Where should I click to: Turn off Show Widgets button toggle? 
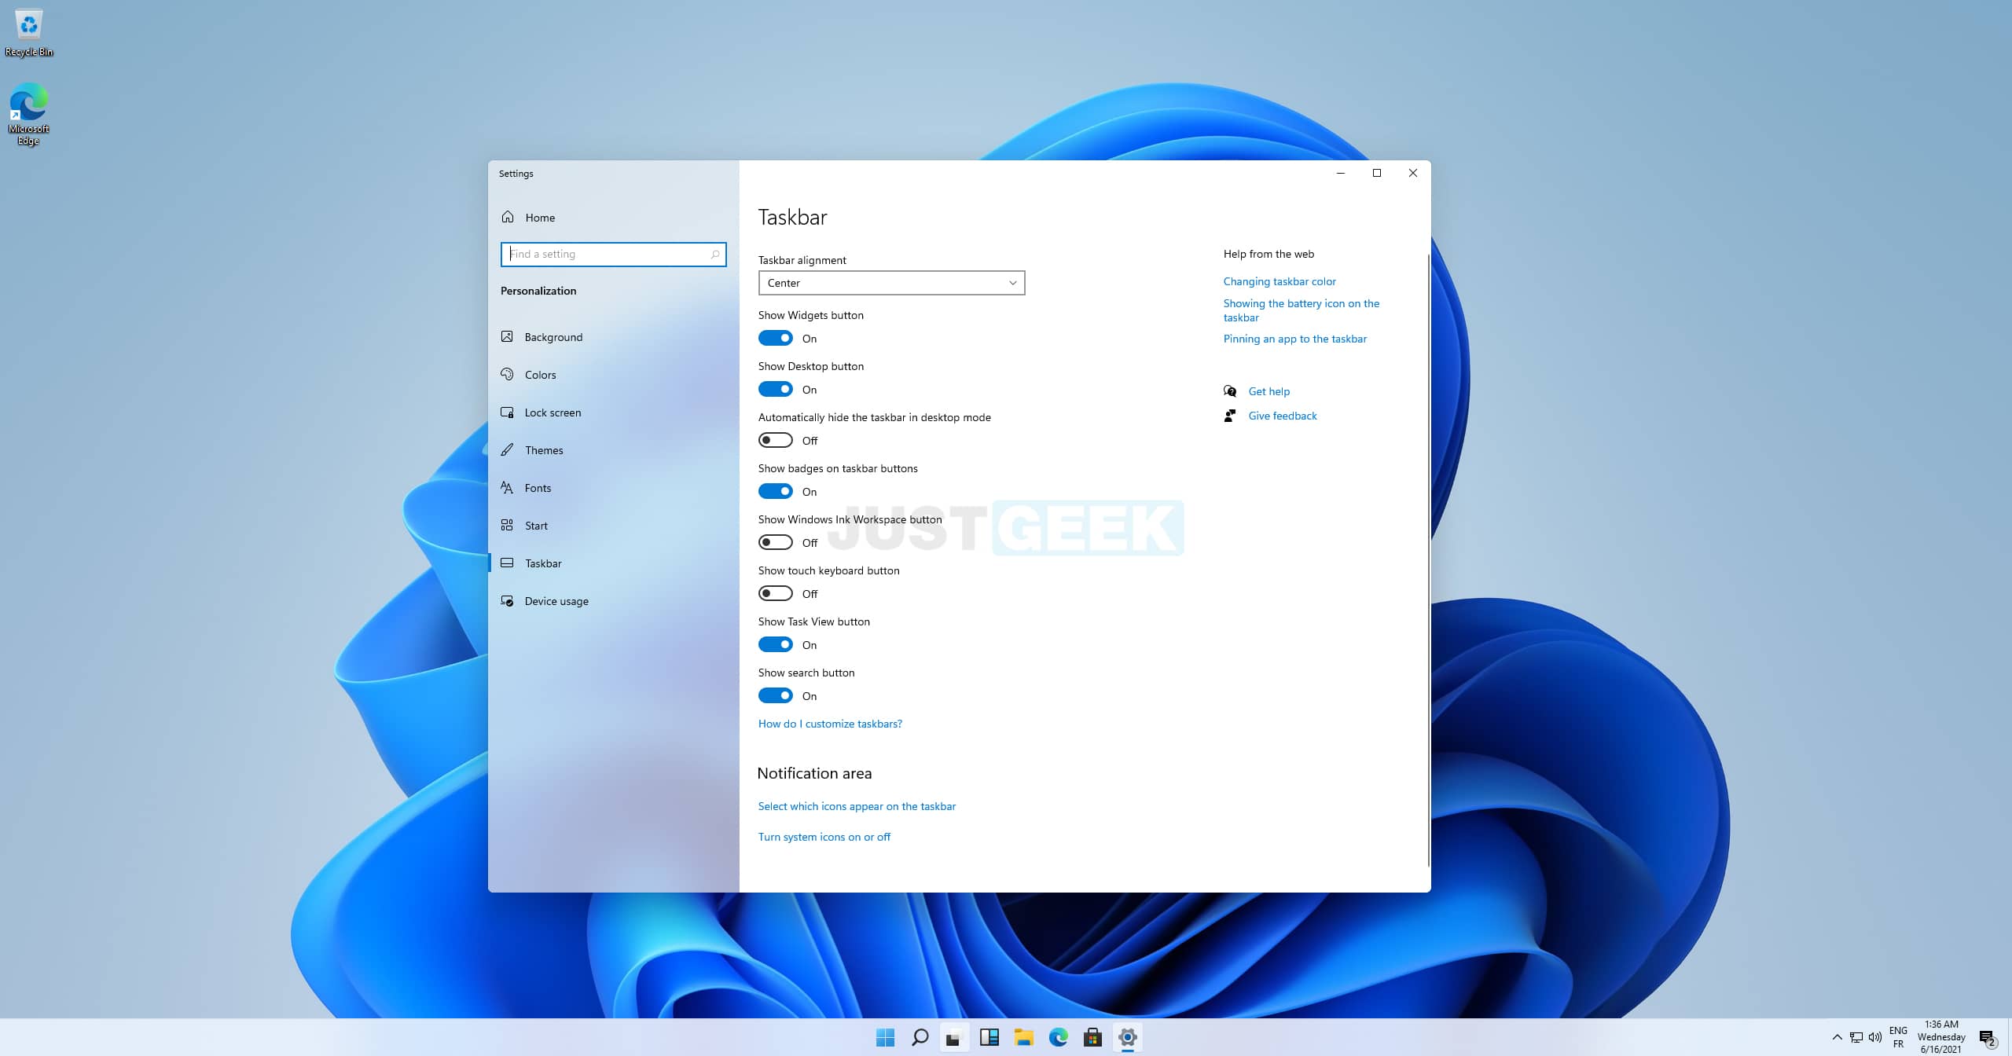pyautogui.click(x=775, y=338)
